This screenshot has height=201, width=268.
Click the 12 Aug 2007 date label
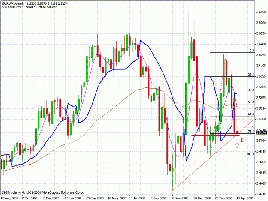tap(9, 198)
